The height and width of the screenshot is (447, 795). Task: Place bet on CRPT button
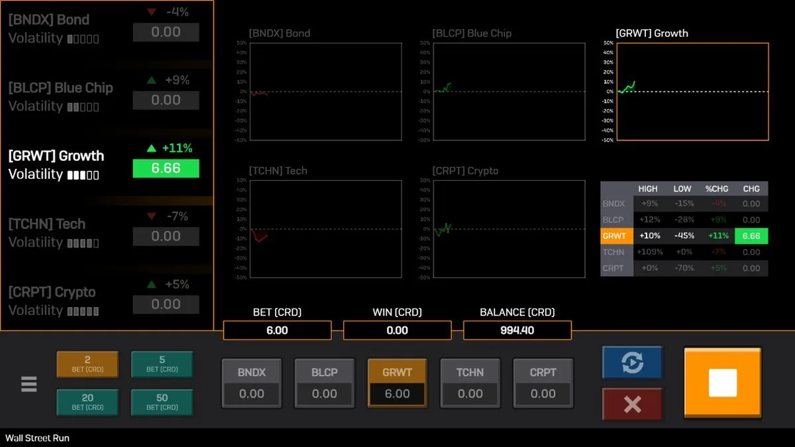point(543,383)
